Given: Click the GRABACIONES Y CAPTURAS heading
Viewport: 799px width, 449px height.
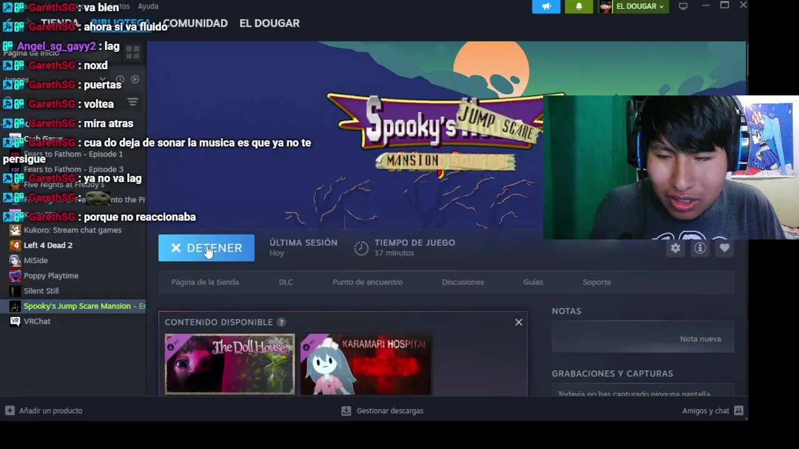Looking at the screenshot, I should 612,374.
